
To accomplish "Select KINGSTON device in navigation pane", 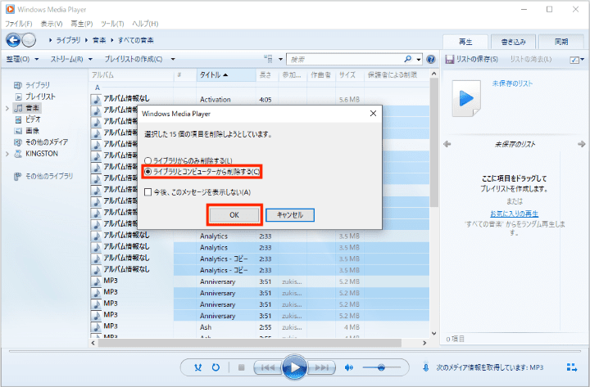I will tap(42, 154).
